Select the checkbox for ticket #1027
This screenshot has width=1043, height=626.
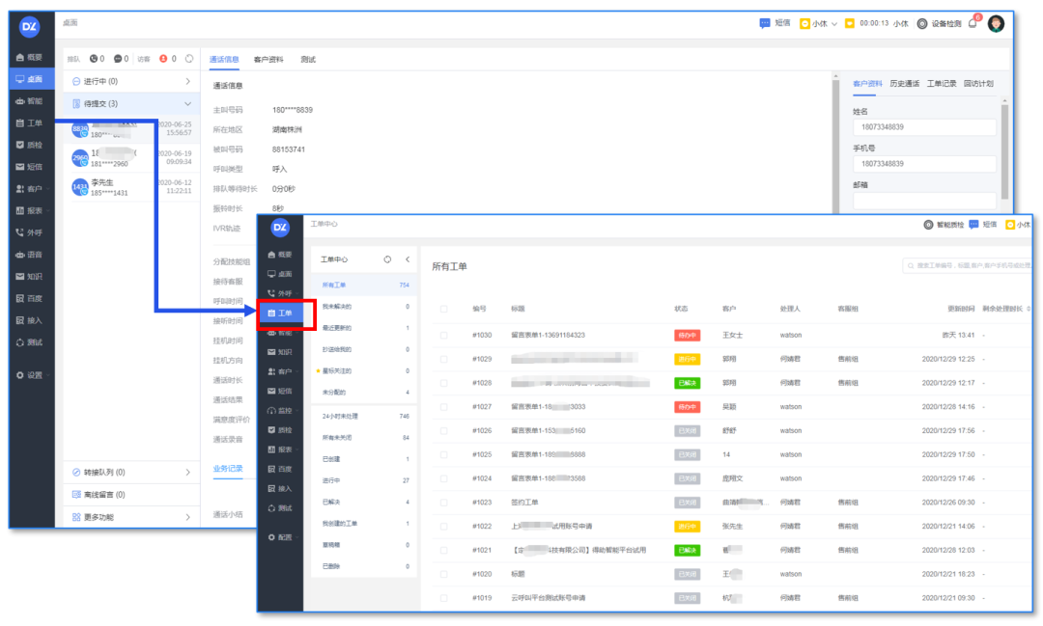click(444, 407)
